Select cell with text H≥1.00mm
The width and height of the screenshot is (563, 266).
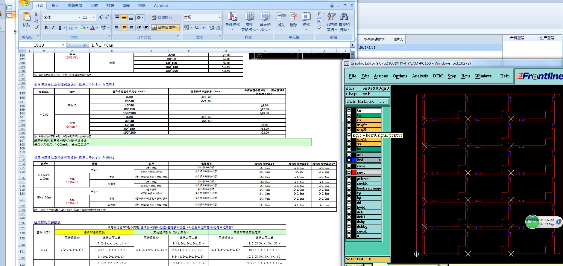tap(44, 198)
